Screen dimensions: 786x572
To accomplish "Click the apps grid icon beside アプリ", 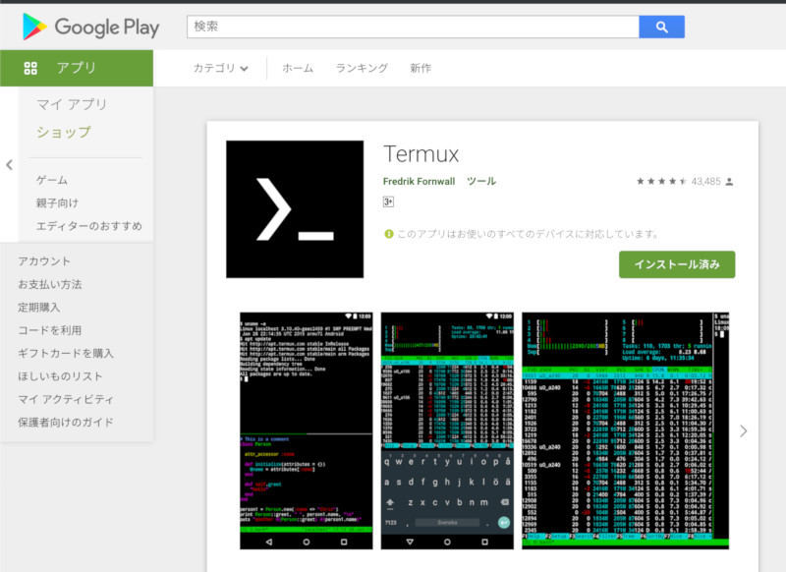I will click(x=30, y=68).
